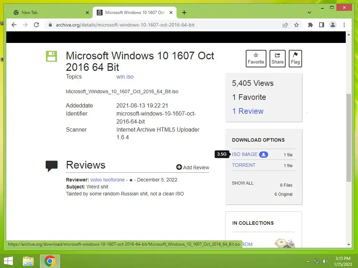The height and width of the screenshot is (268, 358).
Task: Close the New Tab tab
Action: (87, 13)
